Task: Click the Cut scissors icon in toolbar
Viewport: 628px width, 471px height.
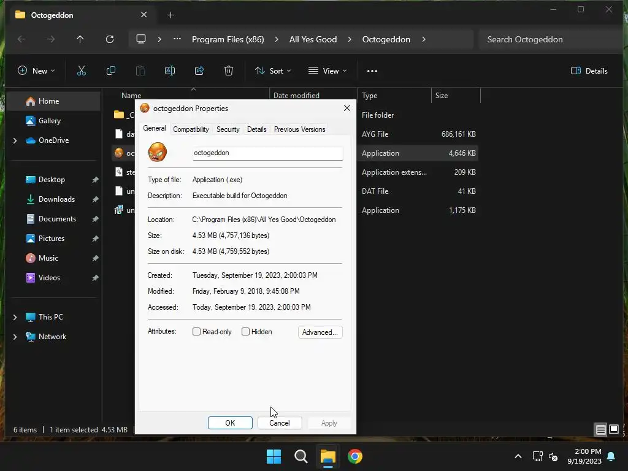Action: click(x=82, y=71)
